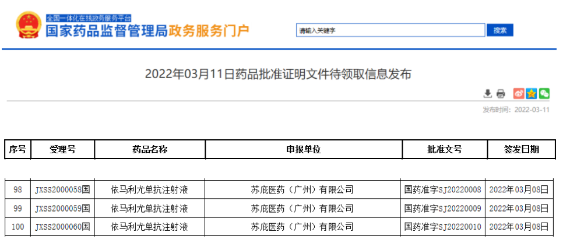Click the page title 药品批准证明文件待领取信息发布
The width and height of the screenshot is (563, 243).
[278, 74]
